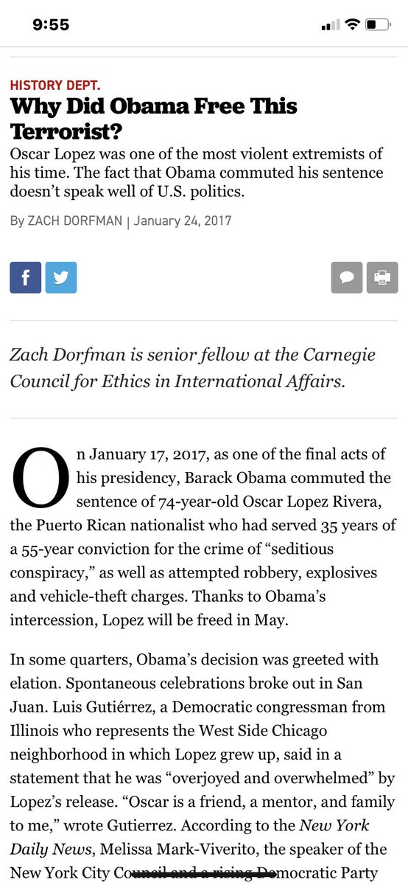The height and width of the screenshot is (885, 408).
Task: Tap the headline "Why Did Obama Free This Terrorist?"
Action: [154, 118]
